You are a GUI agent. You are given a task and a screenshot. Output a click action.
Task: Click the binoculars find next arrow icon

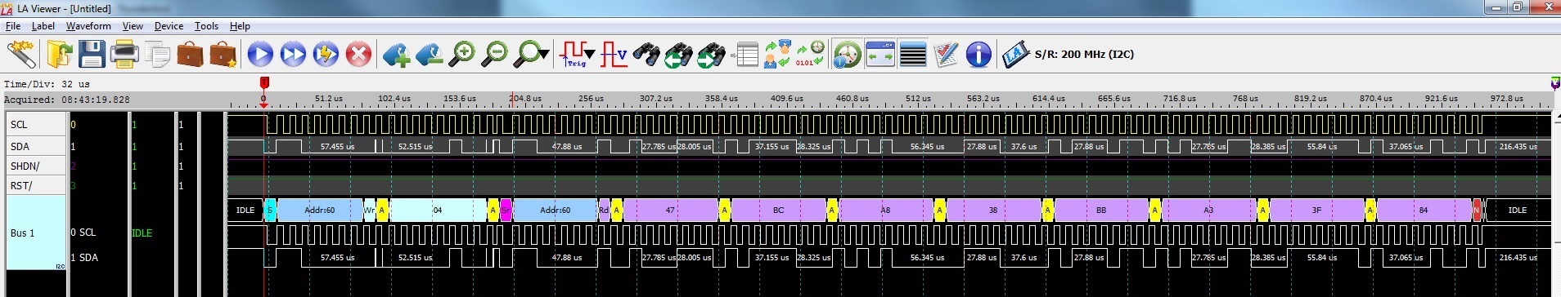tap(711, 55)
